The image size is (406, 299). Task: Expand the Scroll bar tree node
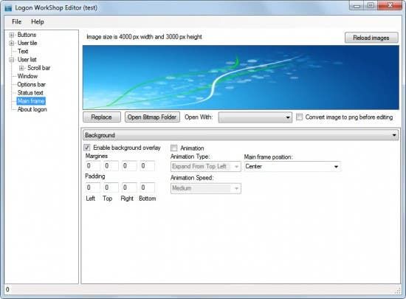coord(21,68)
